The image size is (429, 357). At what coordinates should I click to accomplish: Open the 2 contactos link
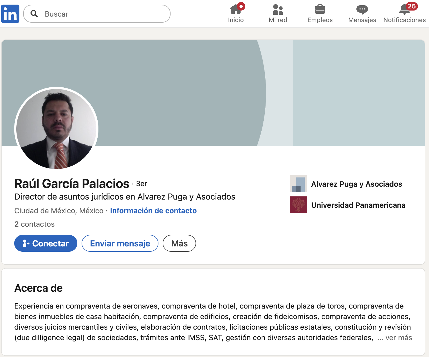point(34,224)
